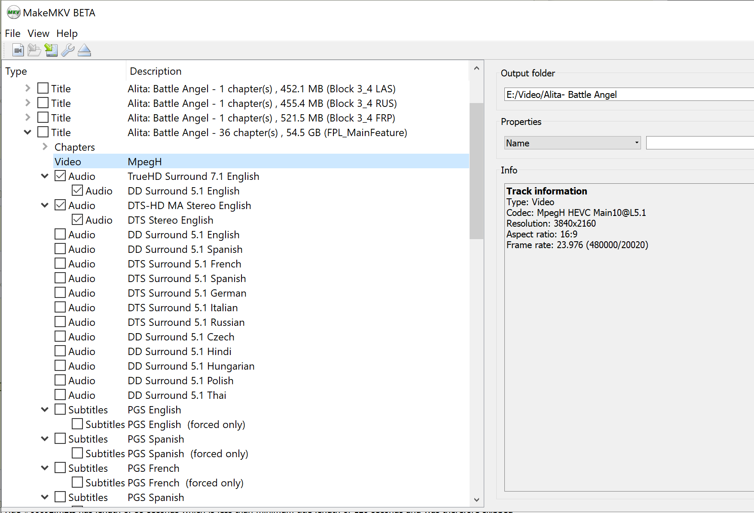The image size is (754, 513).
Task: Uncheck the TrueHD Surround 7.1 English audio
Action: pos(60,176)
